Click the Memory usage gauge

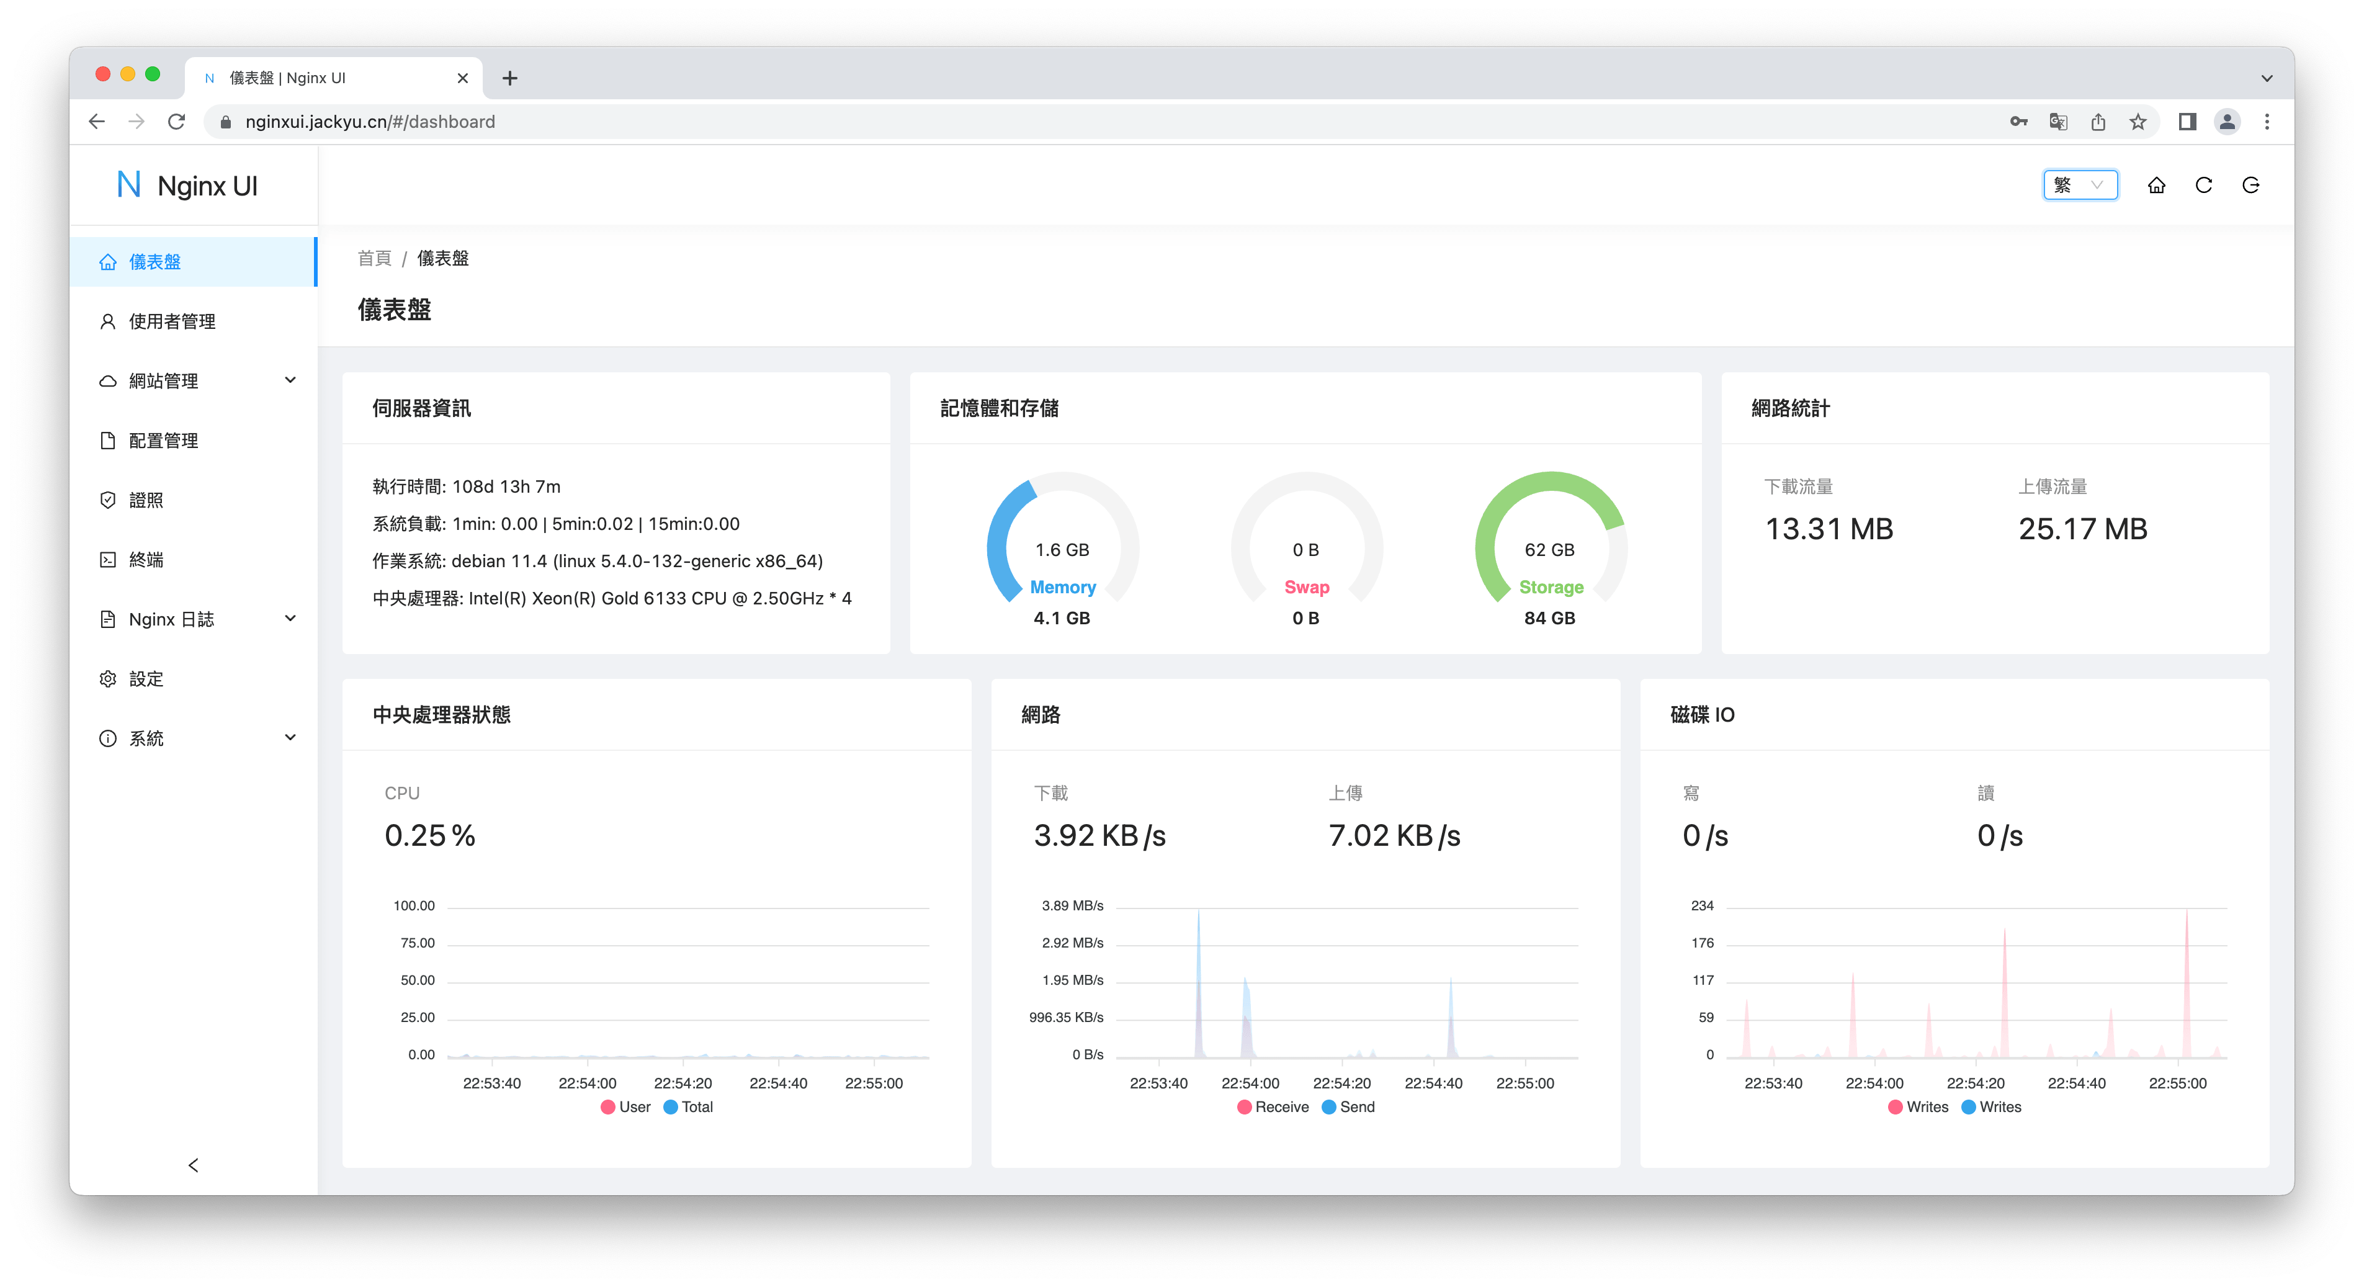click(1062, 549)
